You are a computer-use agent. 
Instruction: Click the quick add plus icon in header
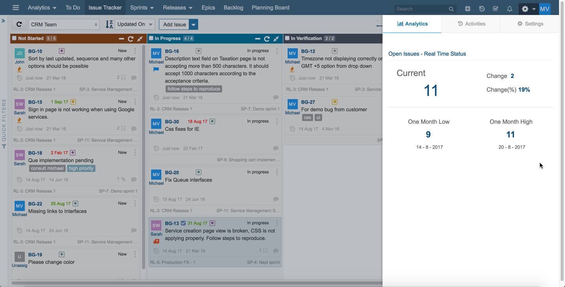468,9
